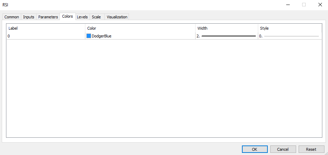Switch to the Common tab
The height and width of the screenshot is (155, 328).
[12, 17]
